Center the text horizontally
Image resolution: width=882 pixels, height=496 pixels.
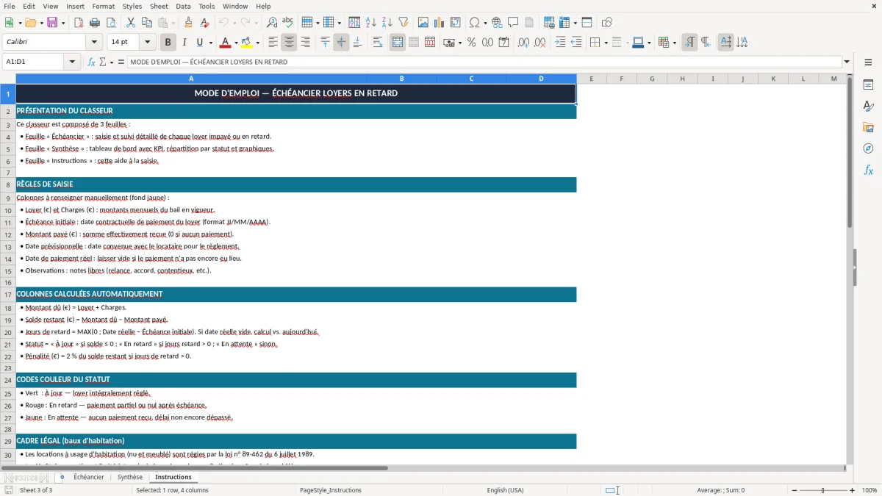point(289,43)
